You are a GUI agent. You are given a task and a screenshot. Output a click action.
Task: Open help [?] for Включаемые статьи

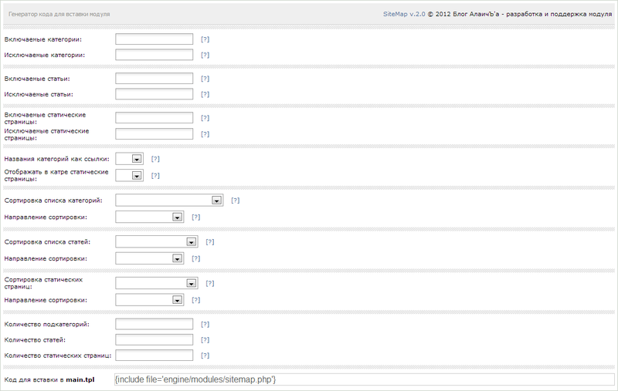pyautogui.click(x=205, y=79)
